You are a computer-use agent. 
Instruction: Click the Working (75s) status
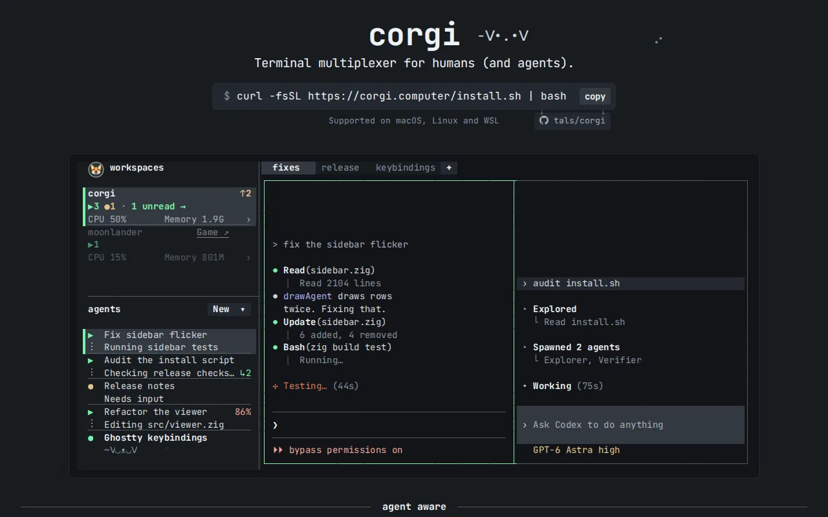568,386
